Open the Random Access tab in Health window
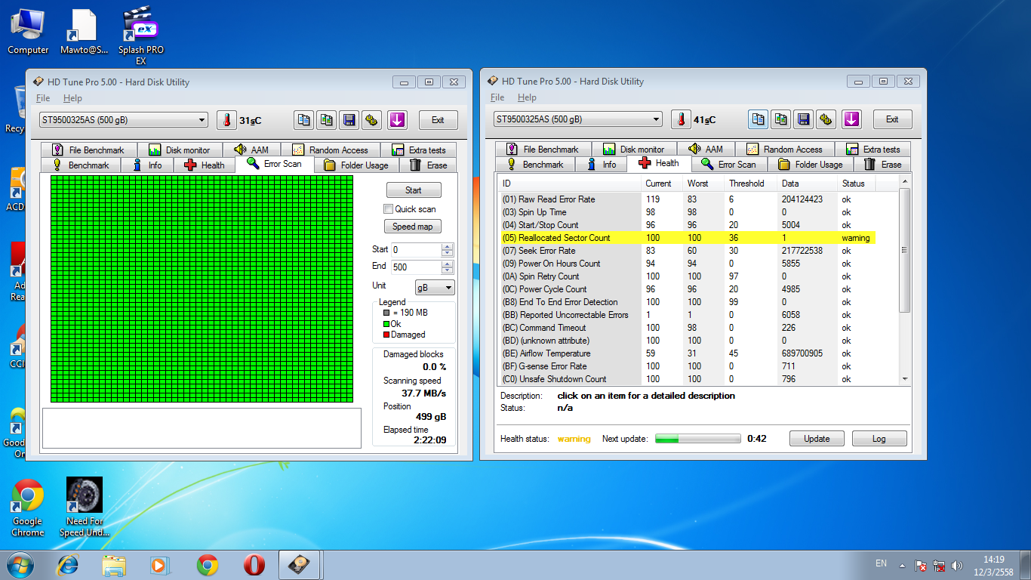Viewport: 1031px width, 580px height. tap(784, 150)
